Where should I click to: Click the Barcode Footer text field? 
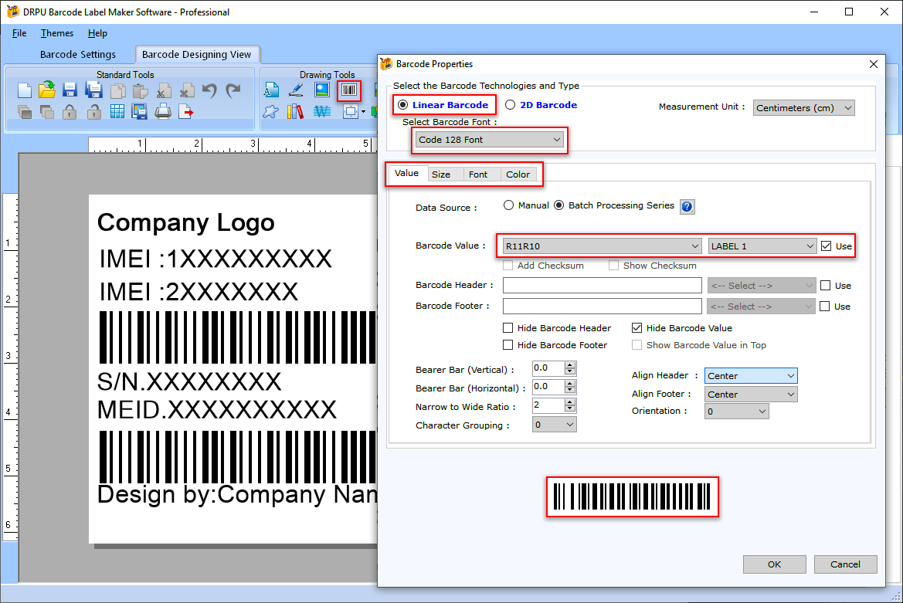click(x=603, y=306)
